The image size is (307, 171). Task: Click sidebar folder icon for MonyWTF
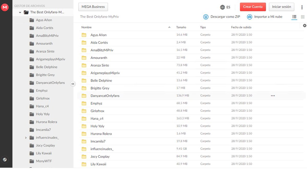[32, 161]
